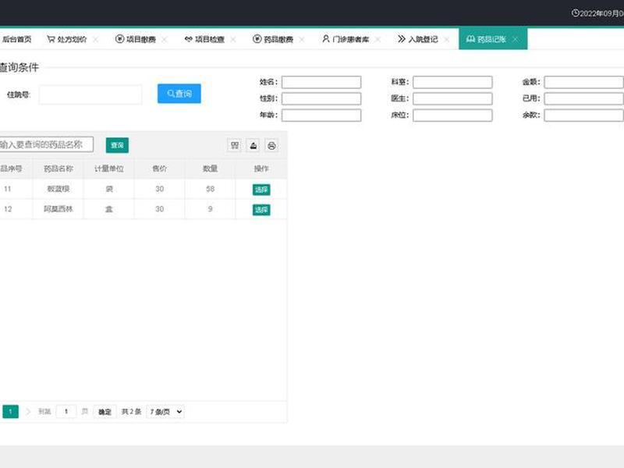Close the 门诊患者库 tab
The width and height of the screenshot is (624, 468).
click(378, 39)
